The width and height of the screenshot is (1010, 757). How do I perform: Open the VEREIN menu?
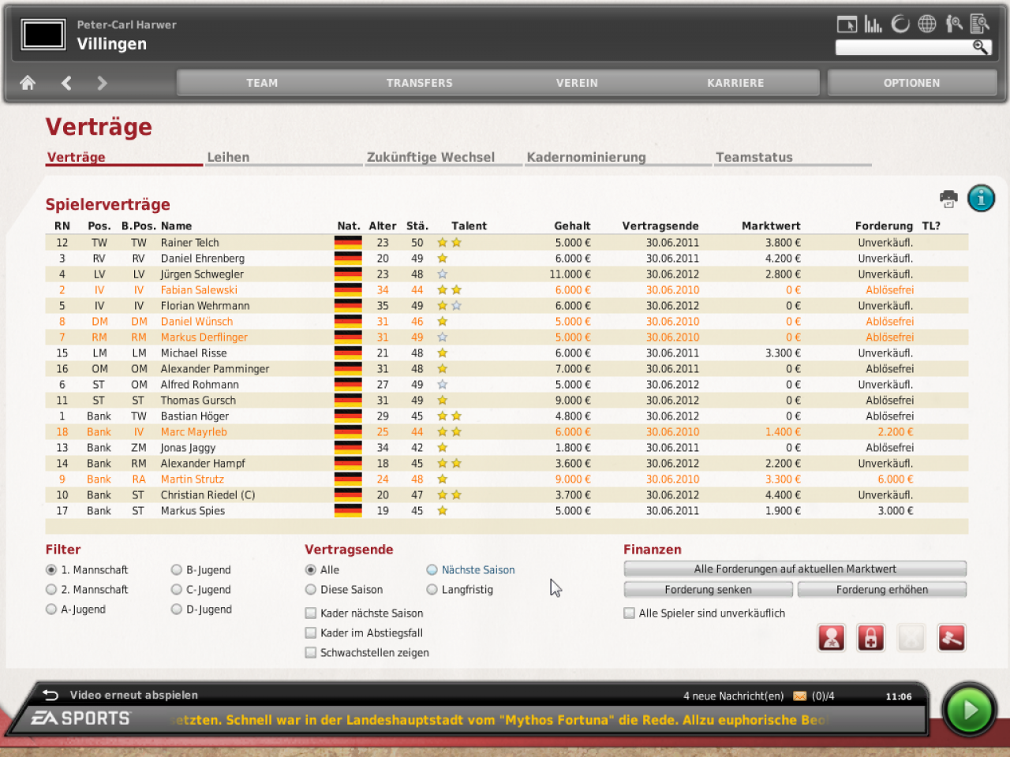pyautogui.click(x=577, y=83)
